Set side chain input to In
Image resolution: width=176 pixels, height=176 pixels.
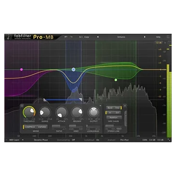click(110, 113)
